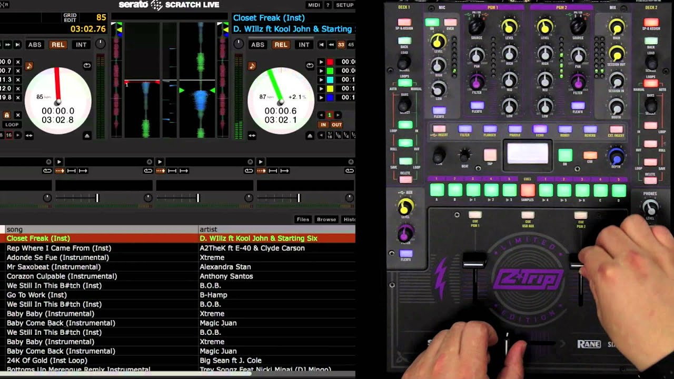Click the fast-forward icon near left deck transport
This screenshot has height=379, width=674.
tap(8, 44)
